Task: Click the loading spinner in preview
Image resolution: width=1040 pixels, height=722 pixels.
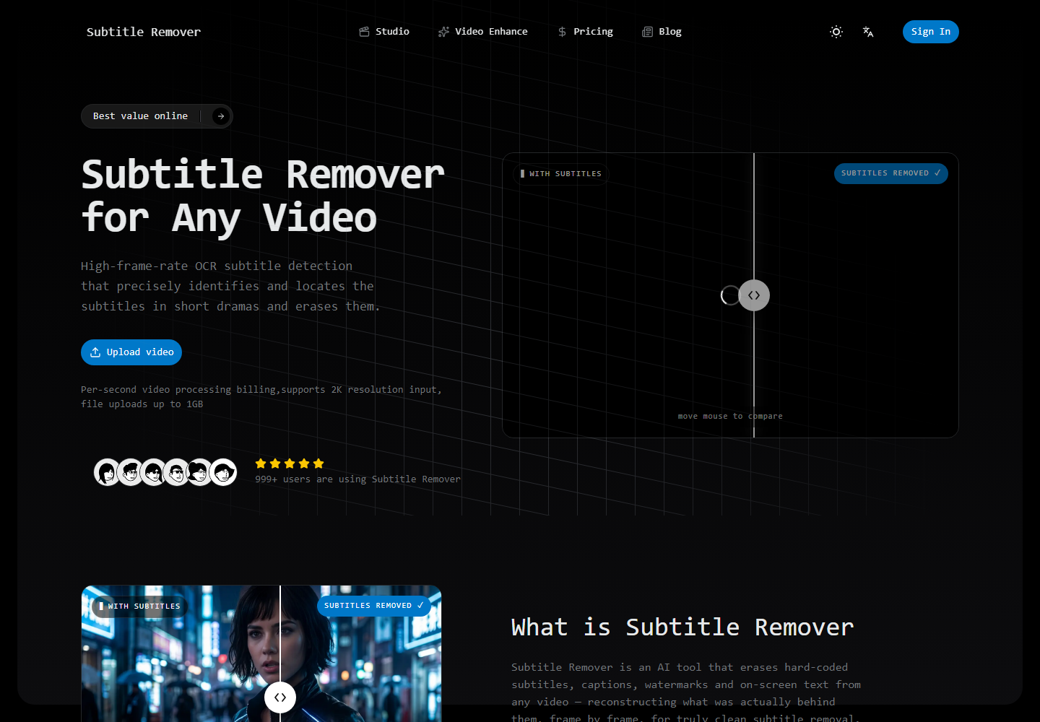Action: point(730,295)
